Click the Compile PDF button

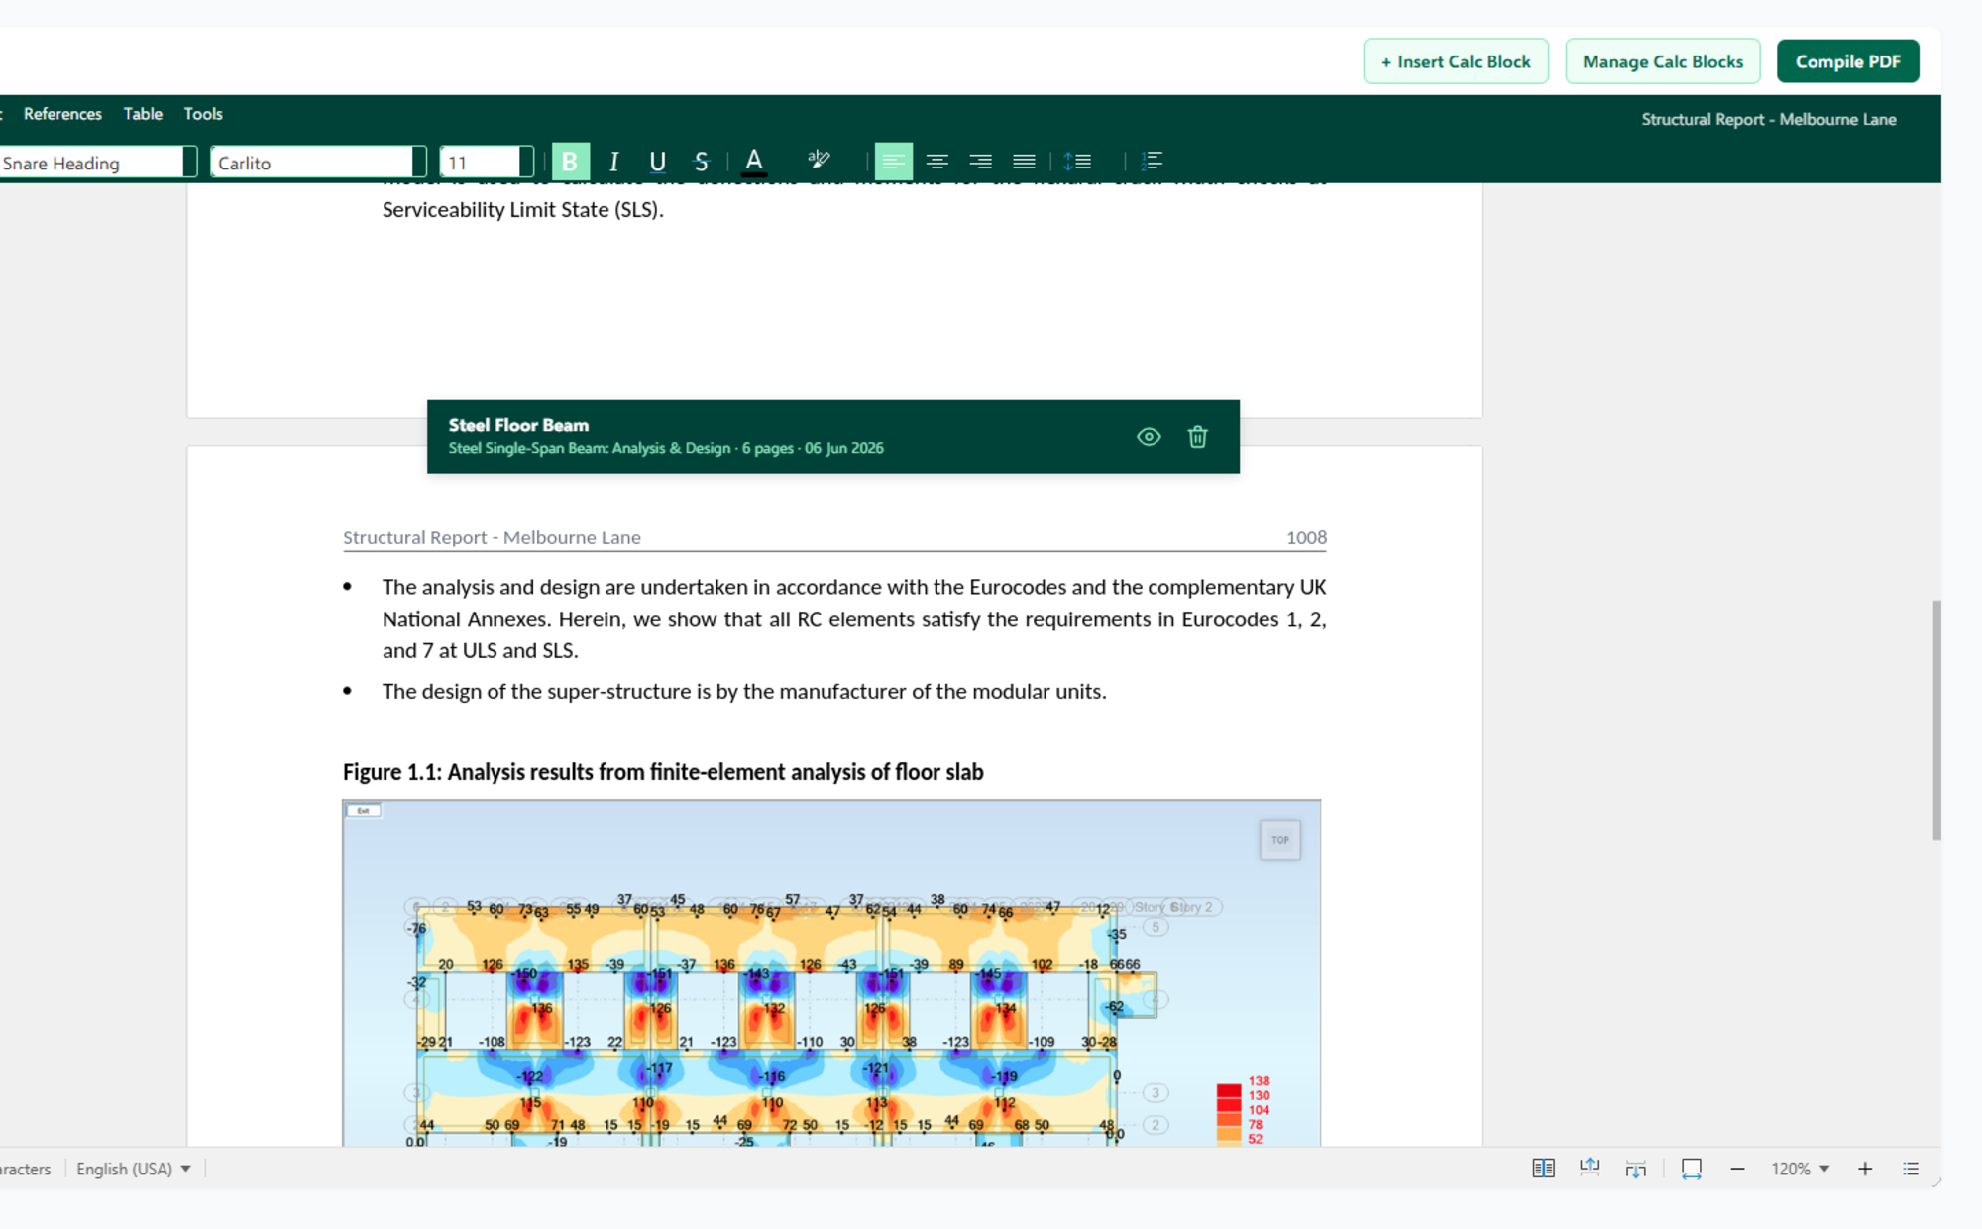1848,61
